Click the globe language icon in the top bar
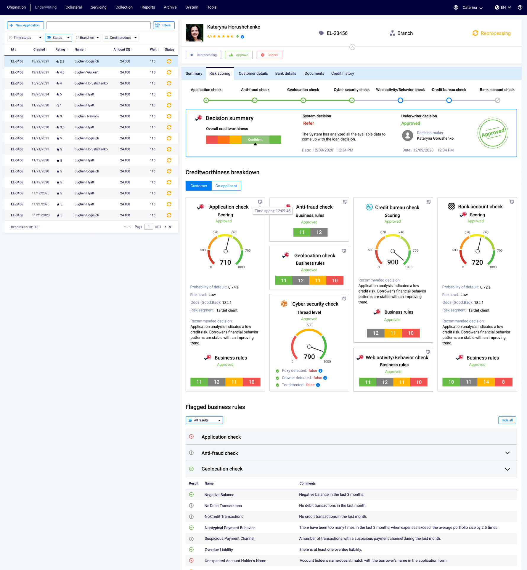The image size is (527, 570). 497,7
